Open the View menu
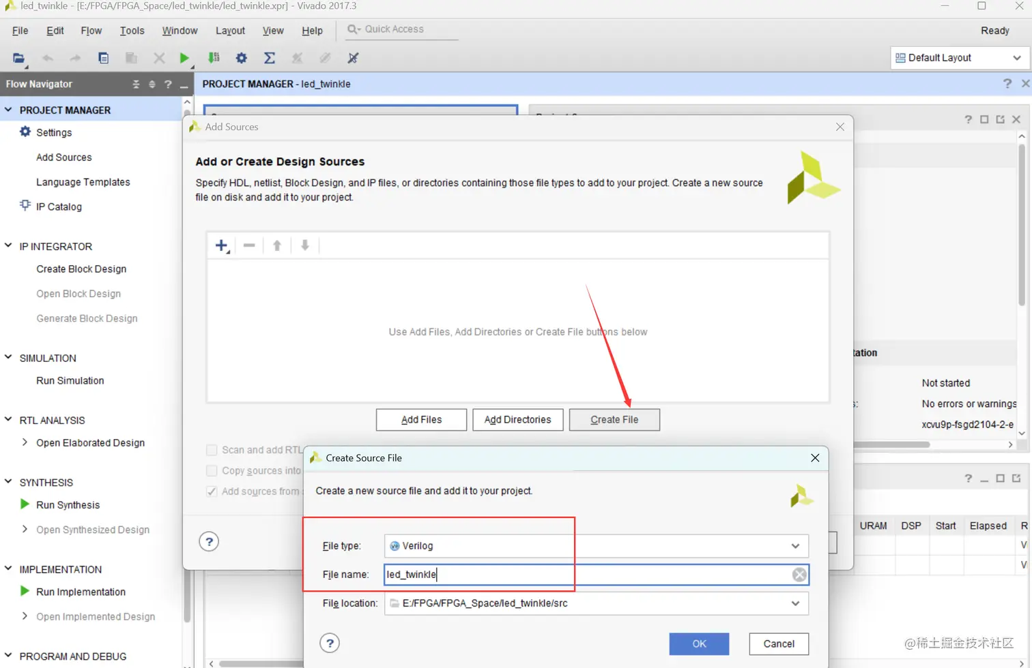Screen dimensions: 1032x668 click(273, 31)
